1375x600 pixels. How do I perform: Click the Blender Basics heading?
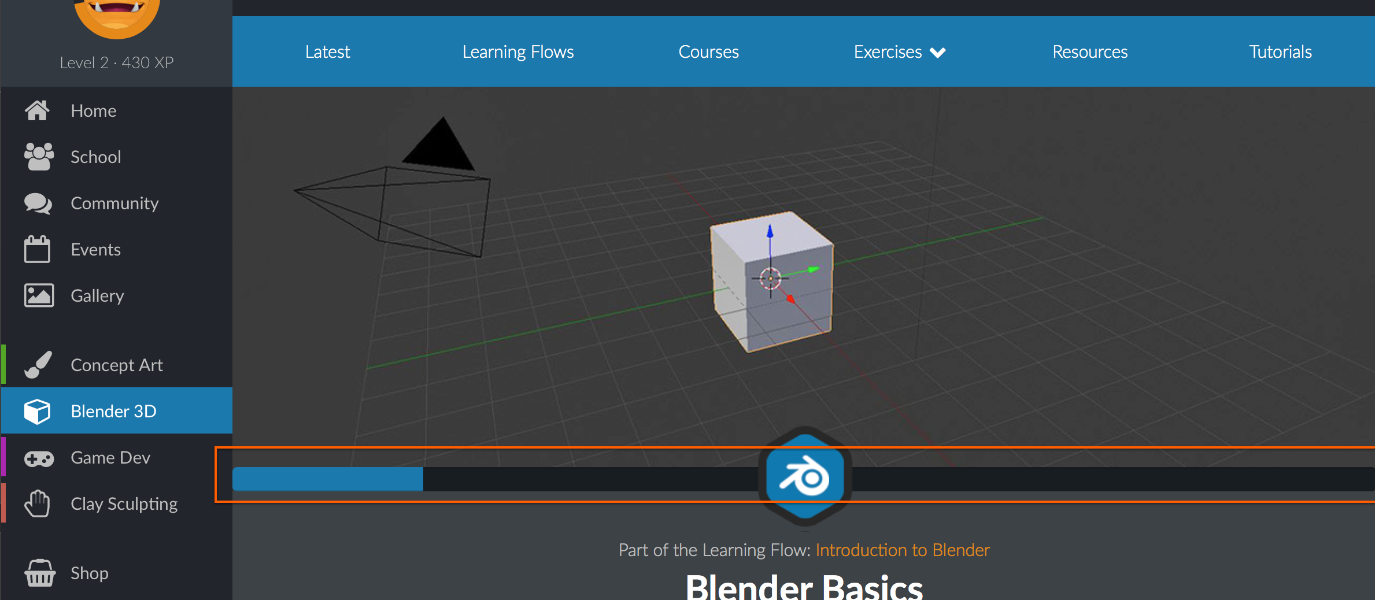[x=804, y=587]
